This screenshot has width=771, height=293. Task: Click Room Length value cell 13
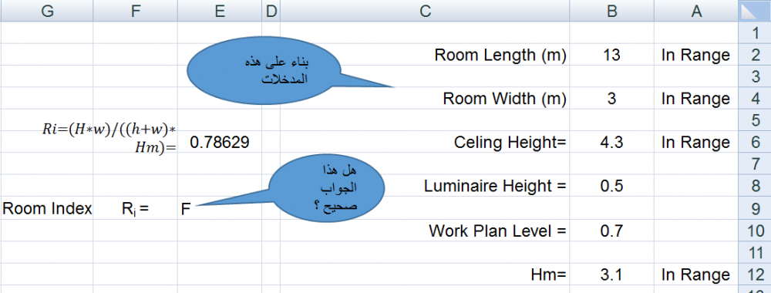(x=611, y=55)
